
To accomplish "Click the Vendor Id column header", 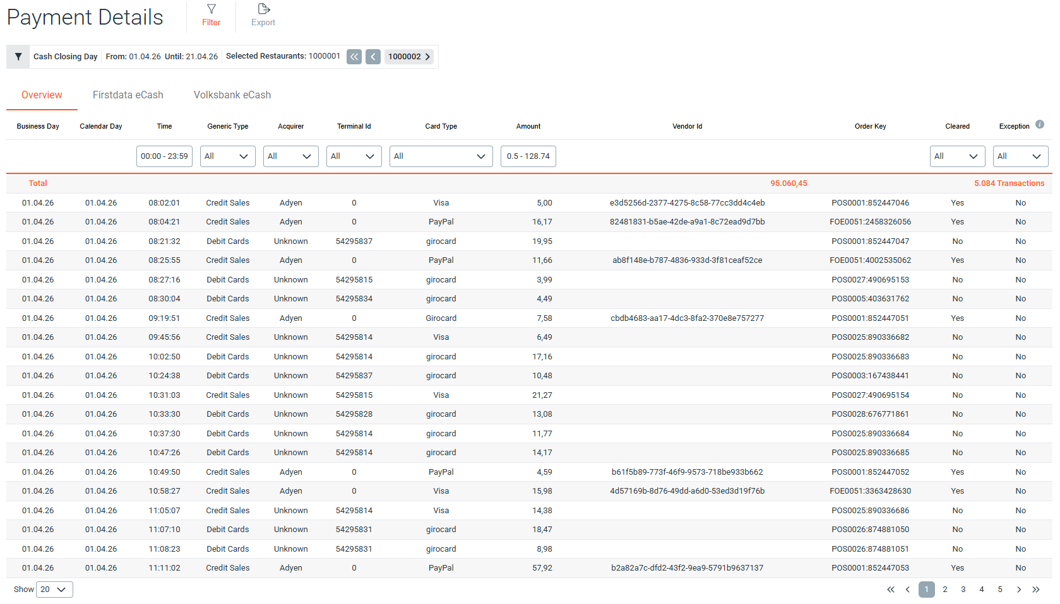I will (x=688, y=126).
